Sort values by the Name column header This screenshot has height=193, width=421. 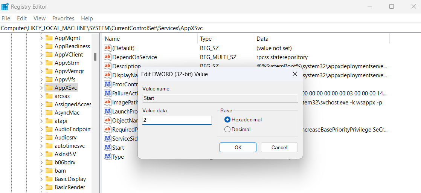click(x=150, y=39)
